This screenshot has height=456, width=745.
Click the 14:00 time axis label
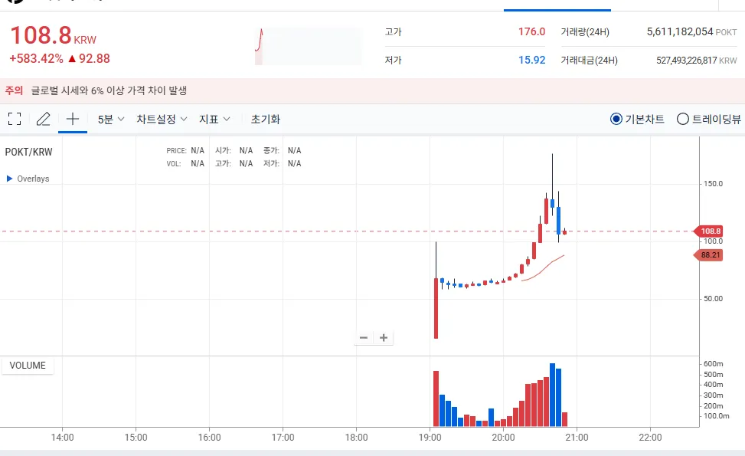(62, 438)
